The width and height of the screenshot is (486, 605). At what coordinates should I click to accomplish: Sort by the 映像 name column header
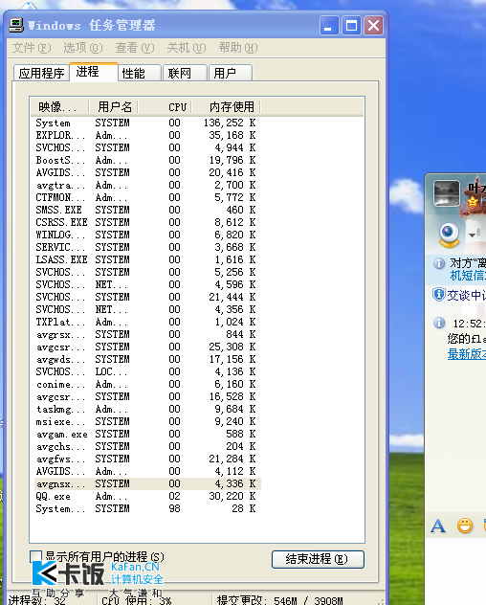click(59, 107)
